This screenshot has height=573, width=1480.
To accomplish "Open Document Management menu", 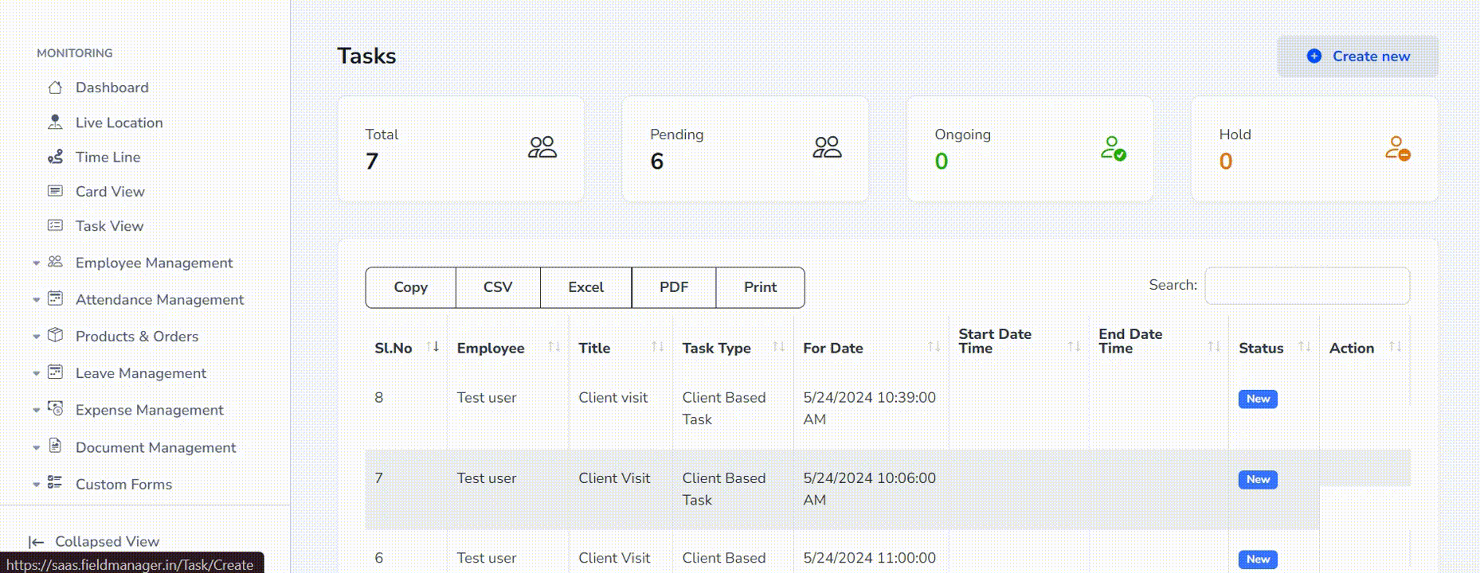I will (x=155, y=447).
